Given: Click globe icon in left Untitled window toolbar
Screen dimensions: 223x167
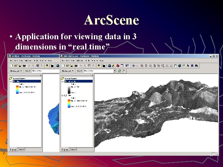Looking at the screenshot, I should [58, 66].
